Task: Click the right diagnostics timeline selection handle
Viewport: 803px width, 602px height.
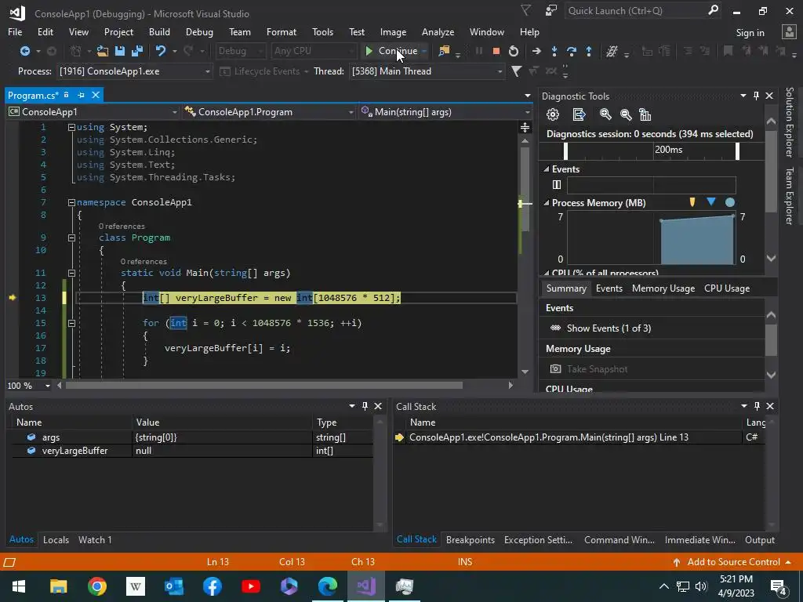Action: (x=737, y=151)
